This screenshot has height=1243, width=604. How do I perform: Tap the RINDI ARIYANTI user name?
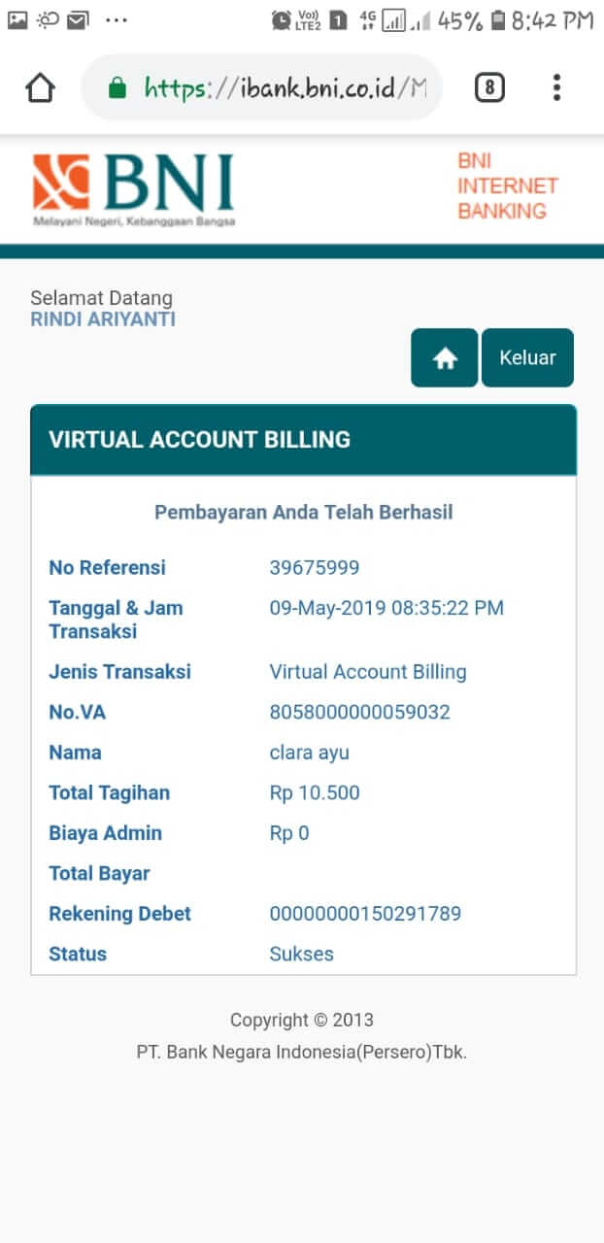[x=103, y=319]
